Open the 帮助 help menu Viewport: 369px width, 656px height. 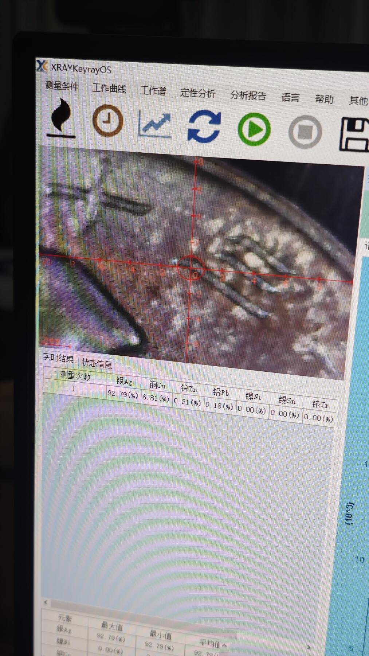(x=324, y=99)
